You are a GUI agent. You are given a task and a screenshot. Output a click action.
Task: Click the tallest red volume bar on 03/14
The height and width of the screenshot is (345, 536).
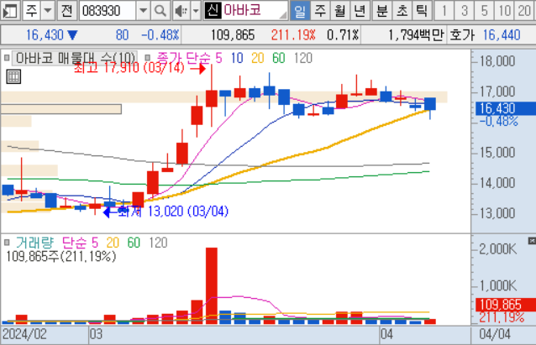pyautogui.click(x=212, y=286)
